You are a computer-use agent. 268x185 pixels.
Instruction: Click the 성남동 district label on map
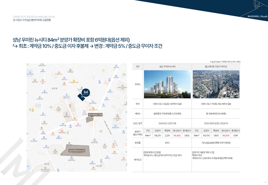[x=46, y=164]
